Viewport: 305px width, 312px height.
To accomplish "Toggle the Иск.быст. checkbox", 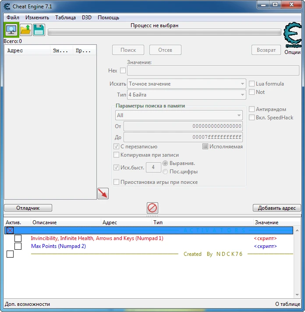I will (116, 167).
